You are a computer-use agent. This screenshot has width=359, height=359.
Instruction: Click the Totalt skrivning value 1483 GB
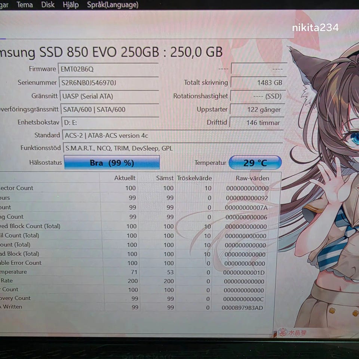pos(258,82)
